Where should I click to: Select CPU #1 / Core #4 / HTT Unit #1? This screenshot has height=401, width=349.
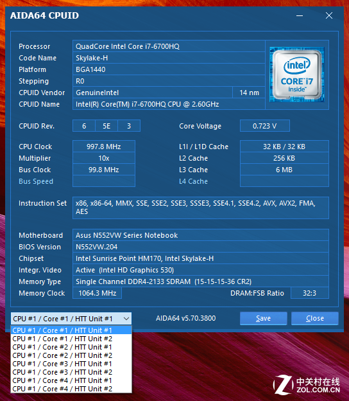click(x=71, y=380)
